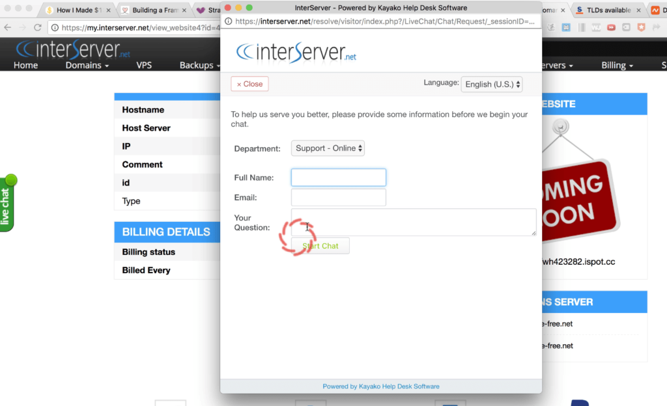Click the yellow minimize button of the chat popup window
This screenshot has height=406, width=667.
tap(238, 8)
